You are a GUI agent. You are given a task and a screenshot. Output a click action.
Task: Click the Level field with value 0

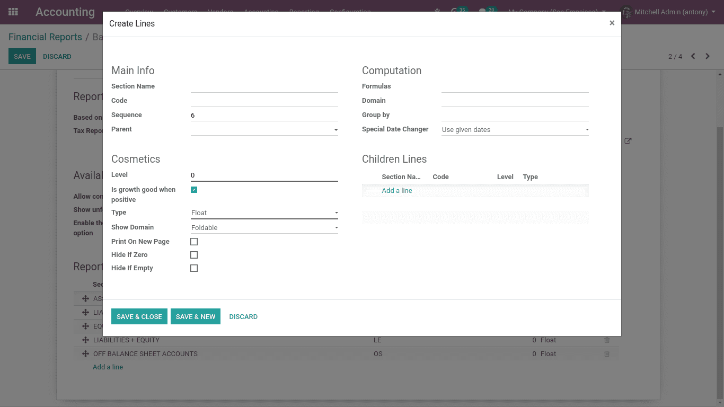pyautogui.click(x=264, y=175)
